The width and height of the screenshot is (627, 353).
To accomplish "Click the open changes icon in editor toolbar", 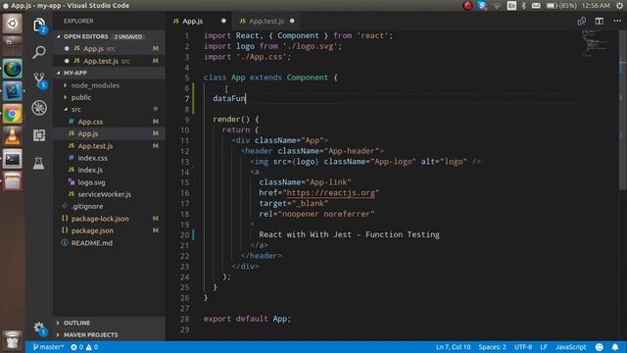I will (581, 21).
